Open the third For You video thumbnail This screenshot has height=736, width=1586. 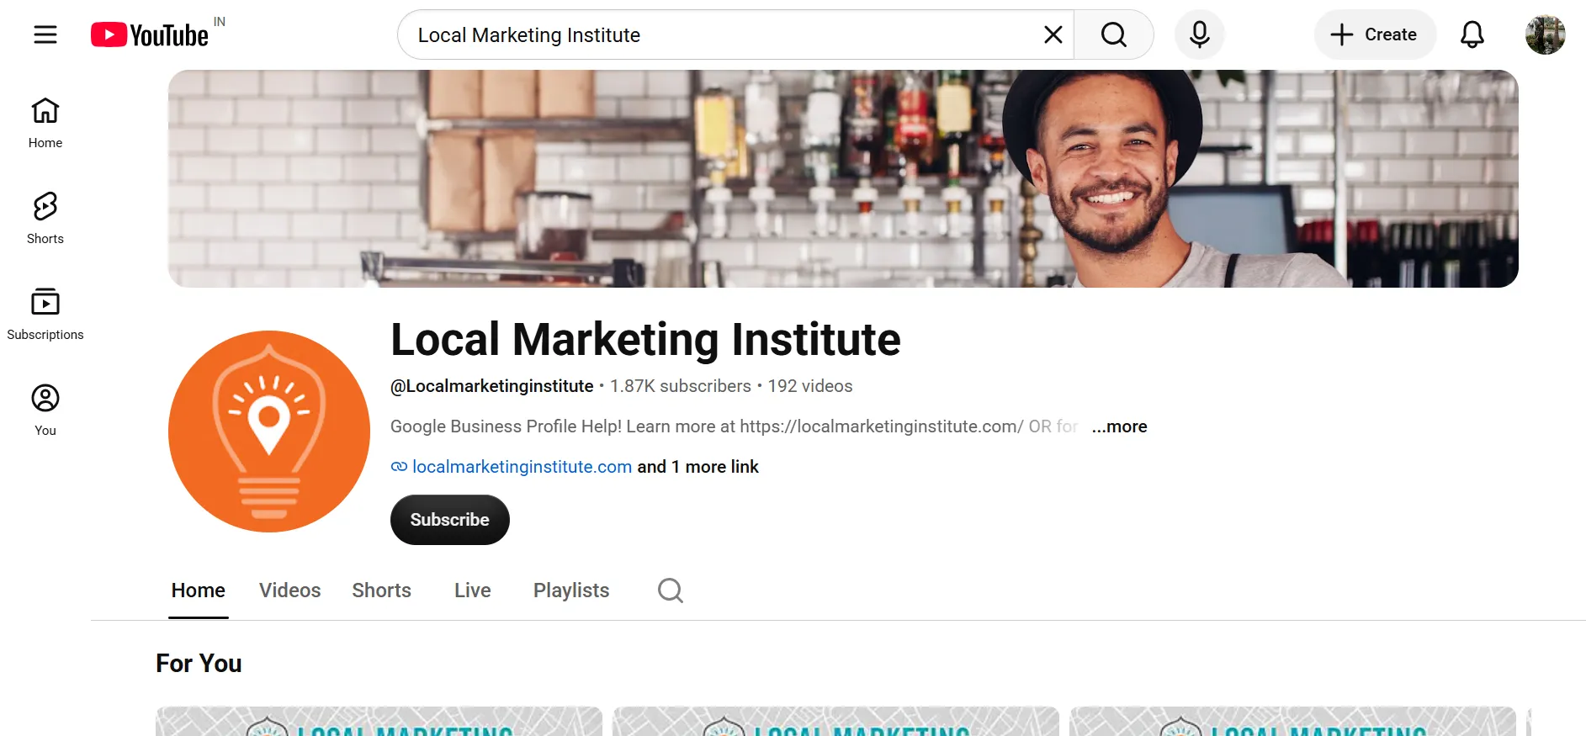coord(1293,722)
